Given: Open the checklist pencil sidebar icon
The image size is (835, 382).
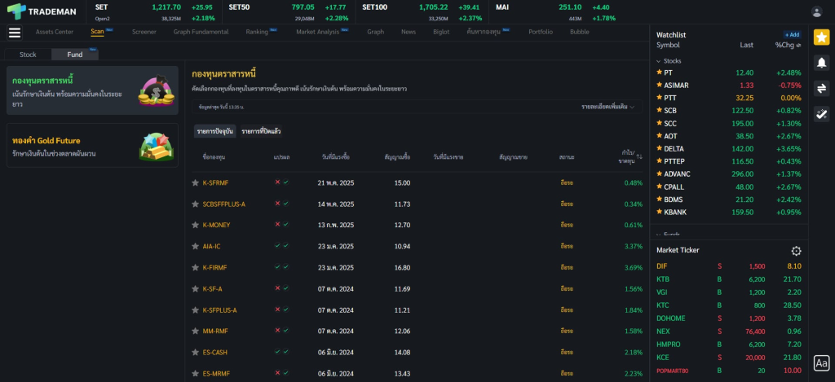Looking at the screenshot, I should click(x=821, y=114).
